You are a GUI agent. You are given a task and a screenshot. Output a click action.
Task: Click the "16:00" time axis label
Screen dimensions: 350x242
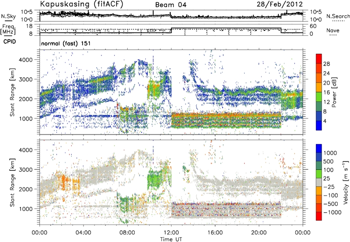215,233
